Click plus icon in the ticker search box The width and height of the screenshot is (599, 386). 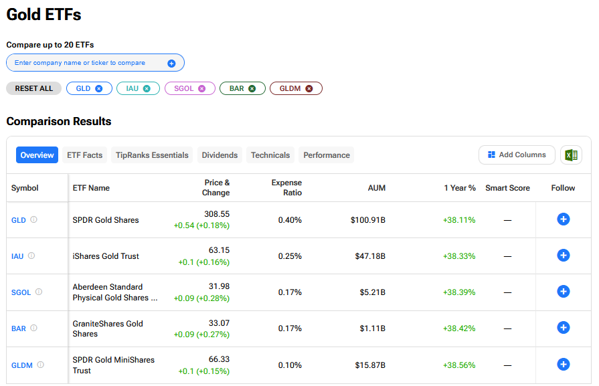171,63
